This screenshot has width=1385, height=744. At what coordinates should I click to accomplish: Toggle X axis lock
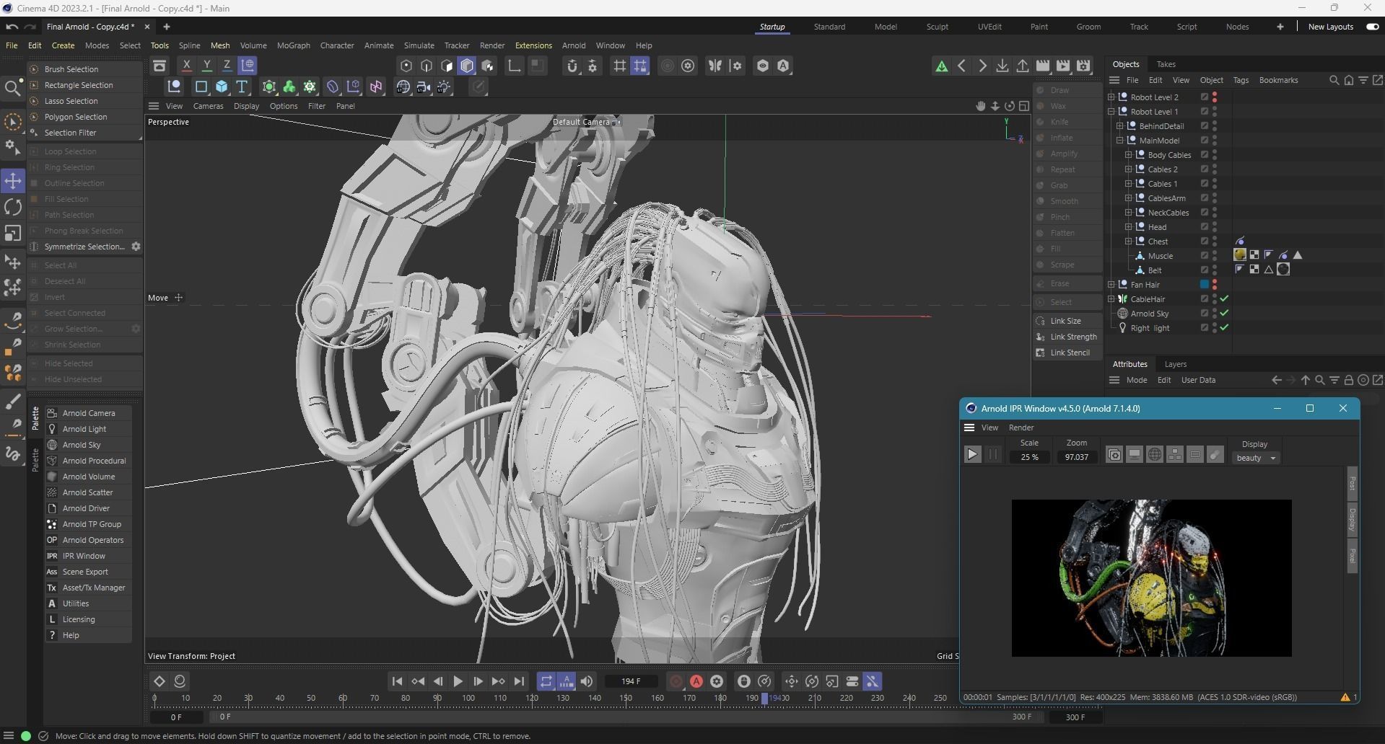pos(186,66)
